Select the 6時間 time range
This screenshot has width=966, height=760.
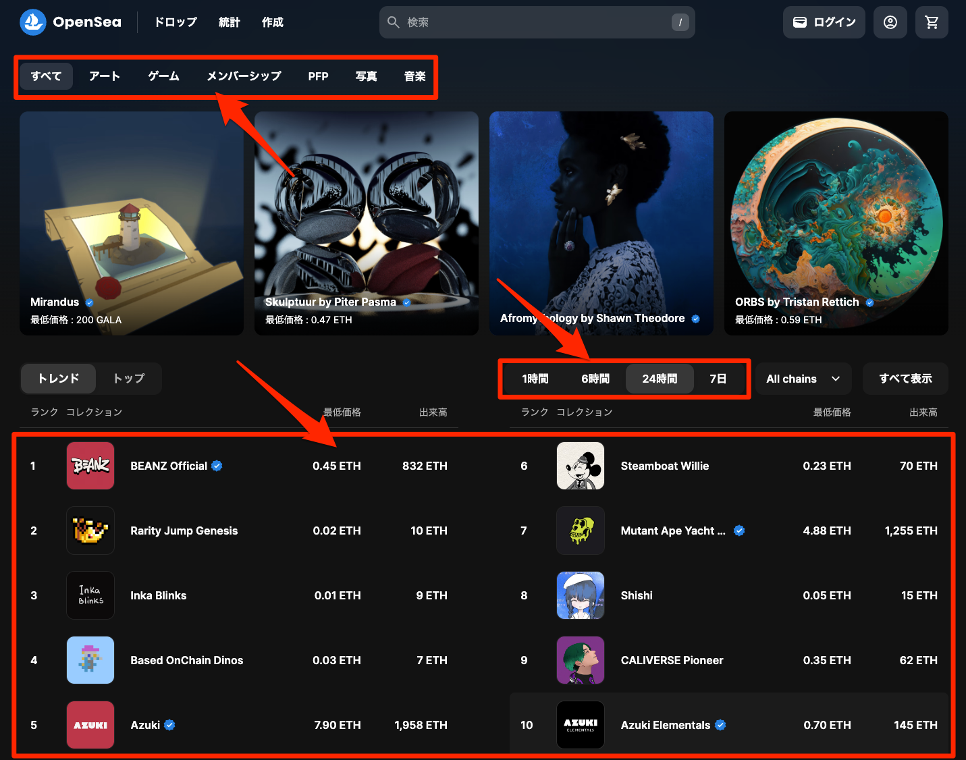click(x=595, y=379)
